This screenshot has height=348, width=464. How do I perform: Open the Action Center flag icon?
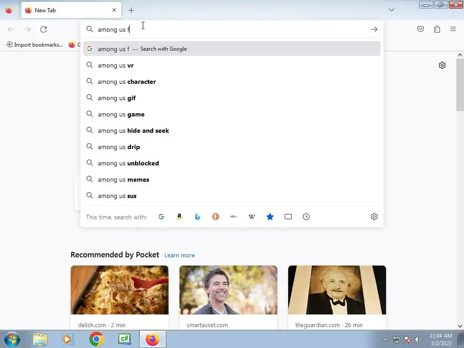click(x=407, y=339)
